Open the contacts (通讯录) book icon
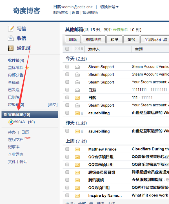169x204 pixels. 11,48
